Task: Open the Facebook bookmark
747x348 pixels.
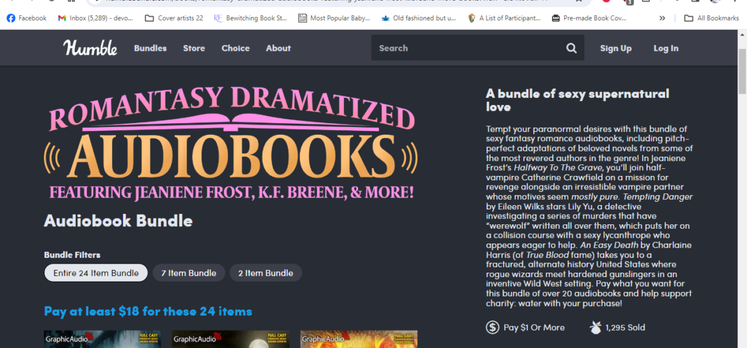Action: (x=26, y=18)
